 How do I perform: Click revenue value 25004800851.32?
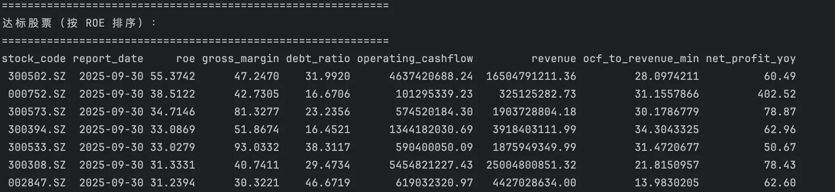coord(531,165)
